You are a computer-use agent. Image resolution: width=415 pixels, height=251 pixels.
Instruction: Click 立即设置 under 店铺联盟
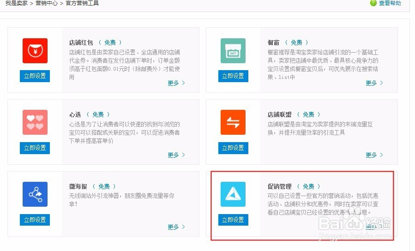pyautogui.click(x=233, y=148)
